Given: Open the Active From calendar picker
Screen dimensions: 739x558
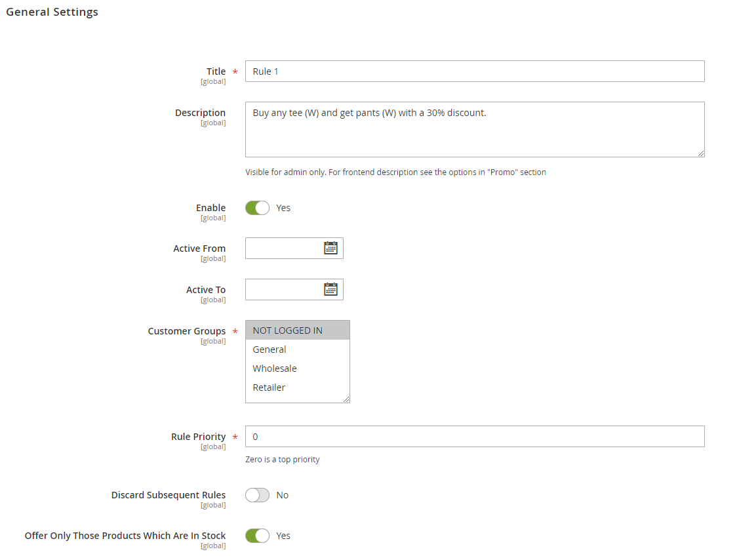Looking at the screenshot, I should coord(331,248).
